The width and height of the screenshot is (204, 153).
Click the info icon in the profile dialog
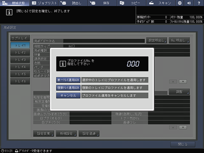coord(63,64)
